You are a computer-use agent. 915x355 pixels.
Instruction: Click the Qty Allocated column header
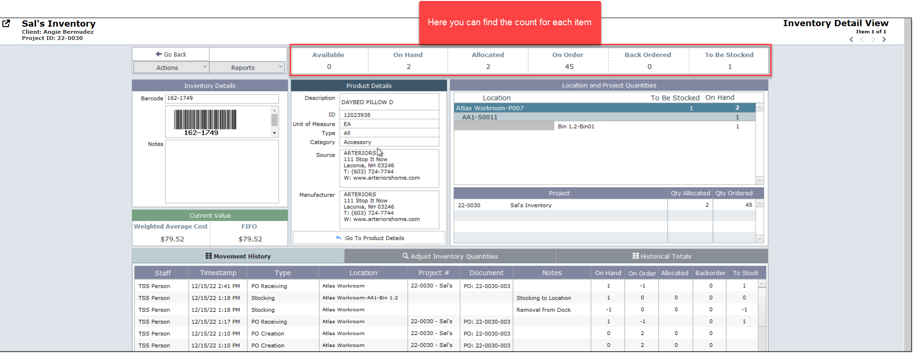690,193
